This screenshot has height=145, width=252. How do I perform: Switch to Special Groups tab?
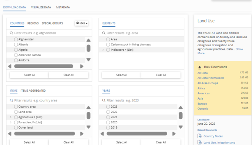pyautogui.click(x=52, y=23)
